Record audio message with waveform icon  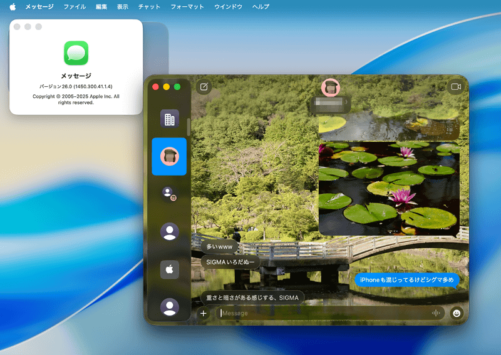tap(436, 313)
